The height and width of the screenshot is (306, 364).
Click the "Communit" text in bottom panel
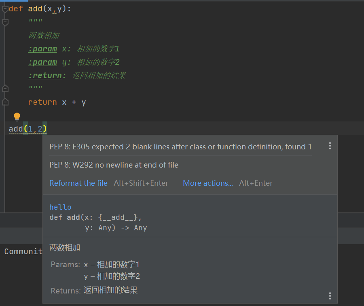click(23, 252)
